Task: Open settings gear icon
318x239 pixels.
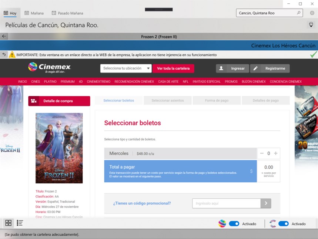Action: click(312, 13)
